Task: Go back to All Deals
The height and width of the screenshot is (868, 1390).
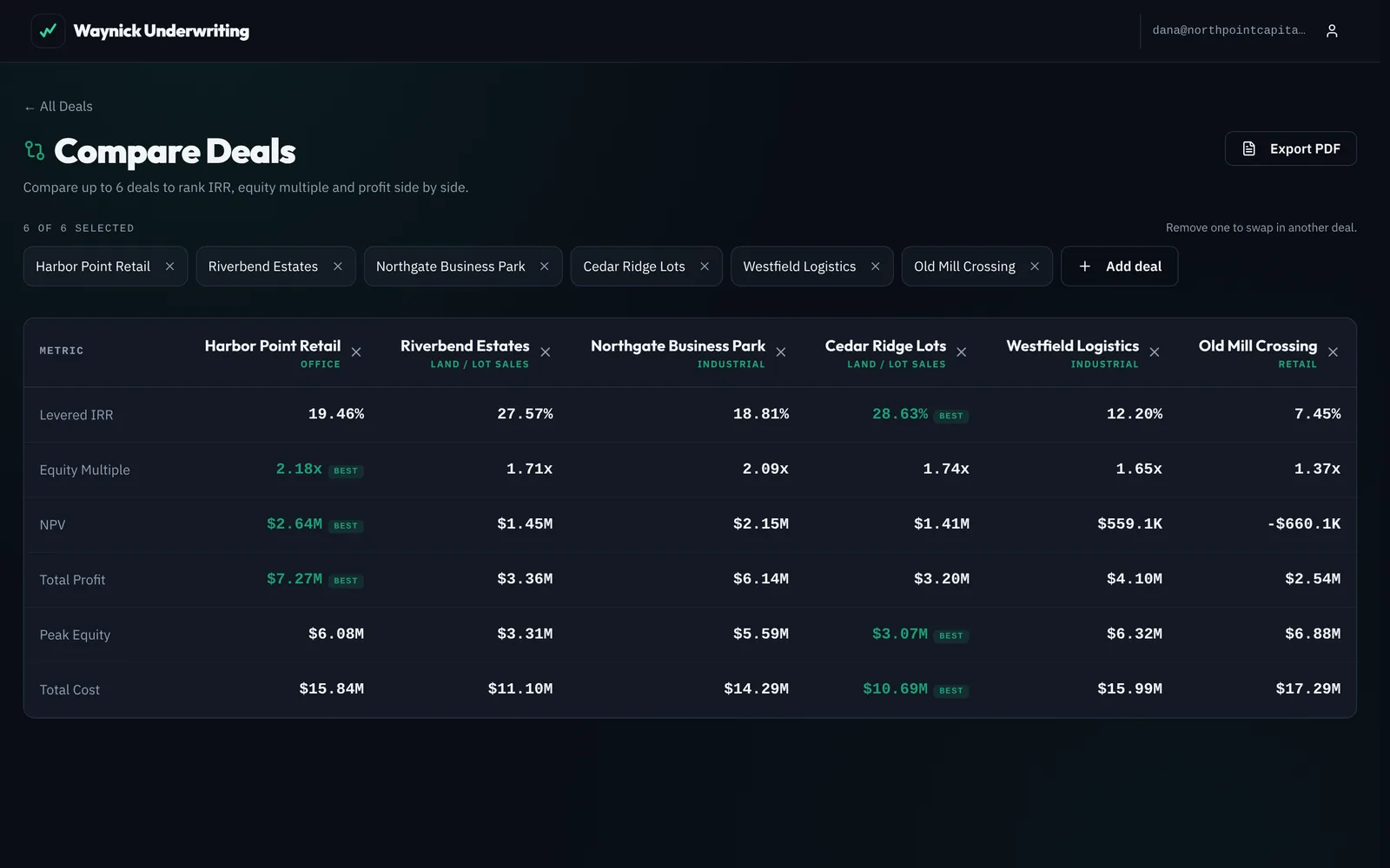Action: click(x=58, y=107)
